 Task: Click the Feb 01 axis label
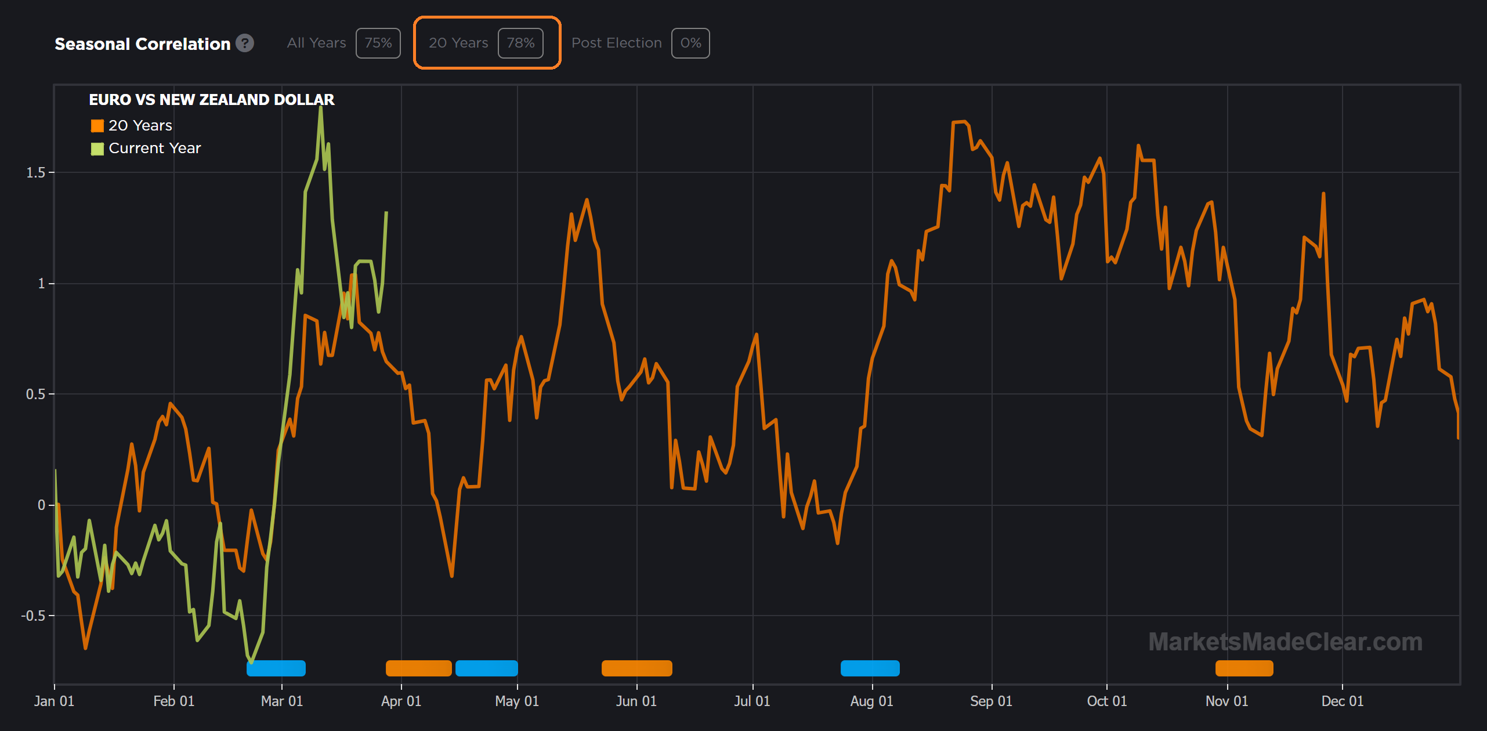point(173,701)
